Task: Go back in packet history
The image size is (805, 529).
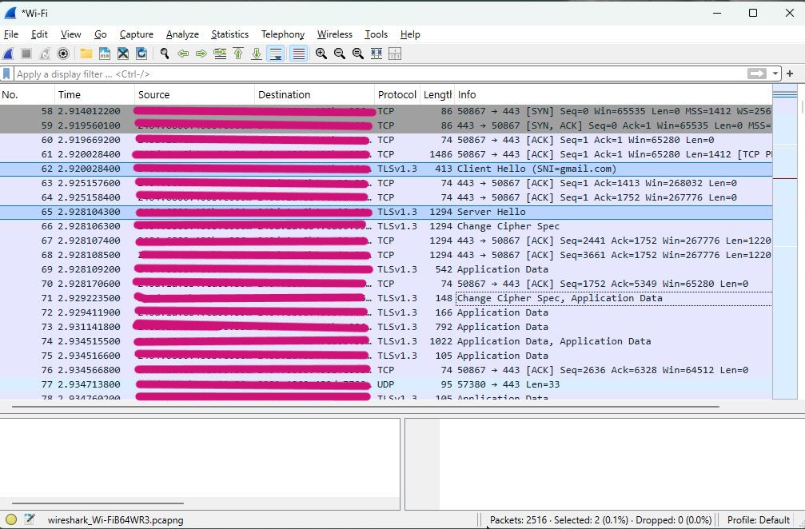Action: [x=183, y=54]
